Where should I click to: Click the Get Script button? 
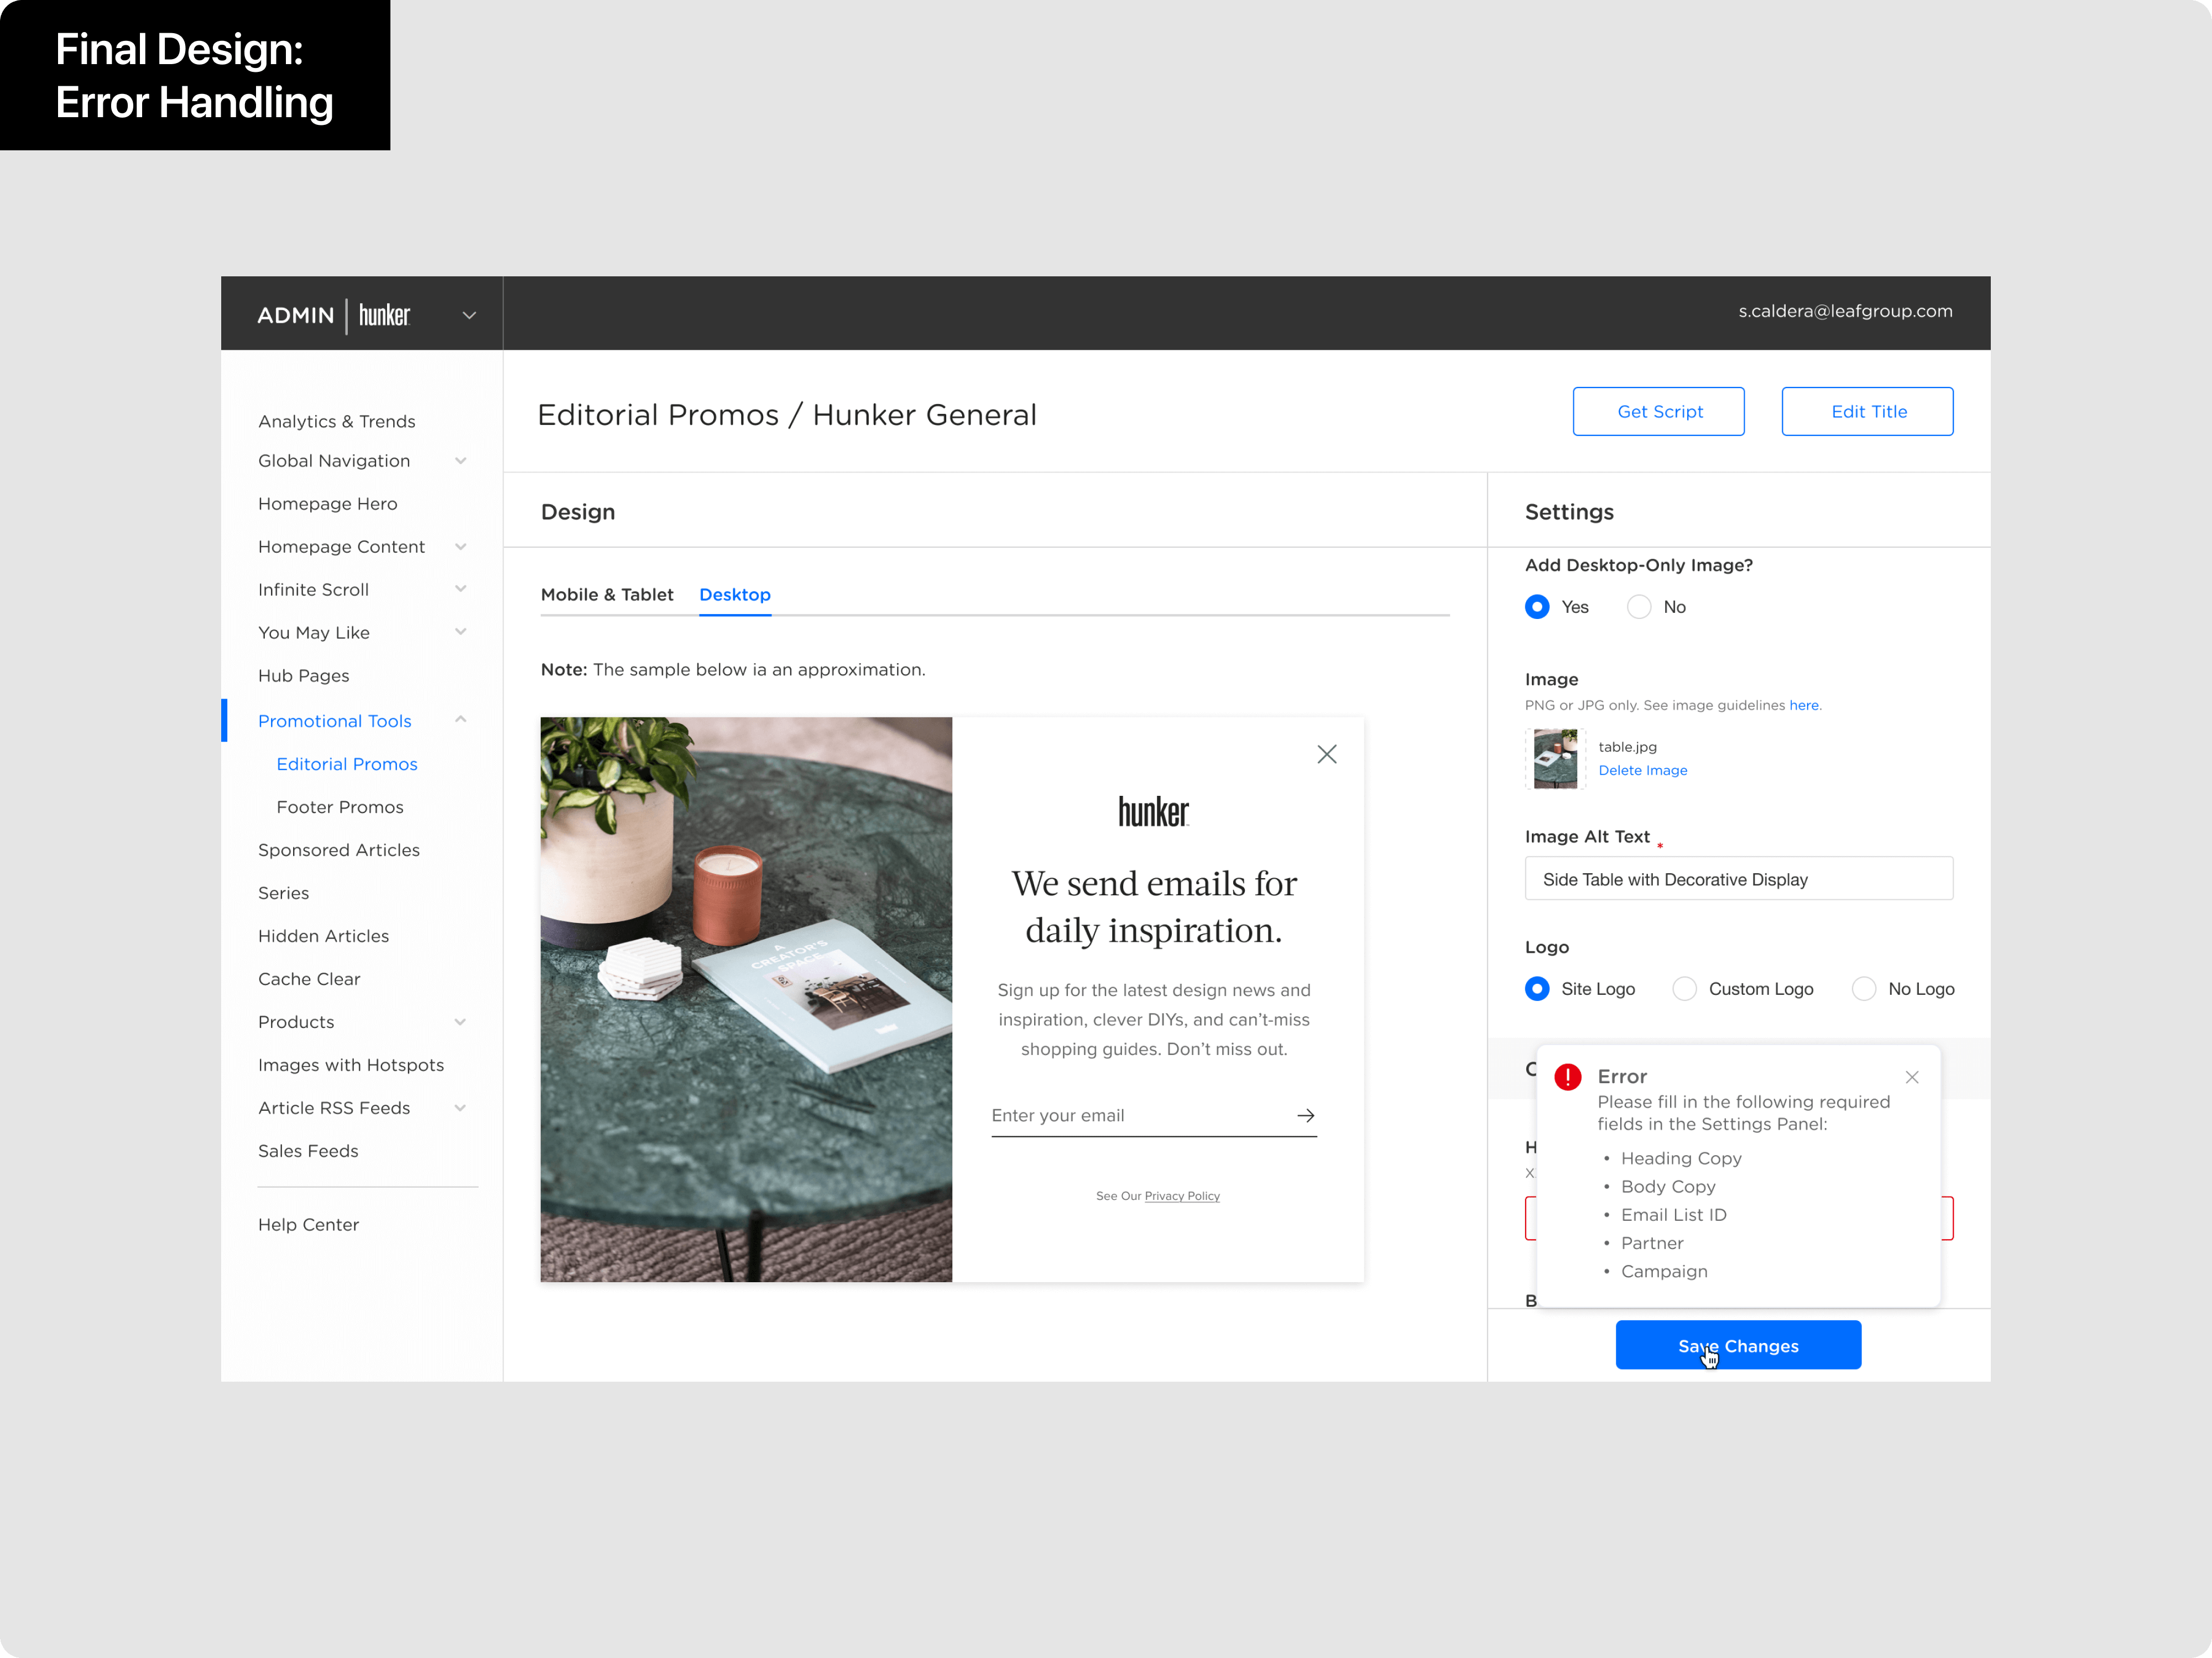pos(1658,412)
